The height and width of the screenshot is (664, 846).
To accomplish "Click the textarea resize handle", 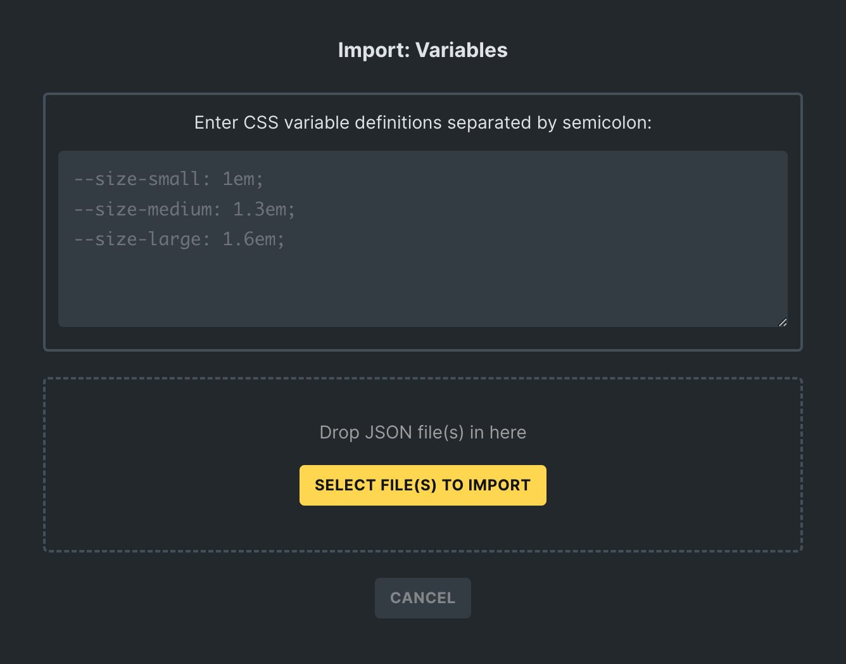I will [783, 322].
